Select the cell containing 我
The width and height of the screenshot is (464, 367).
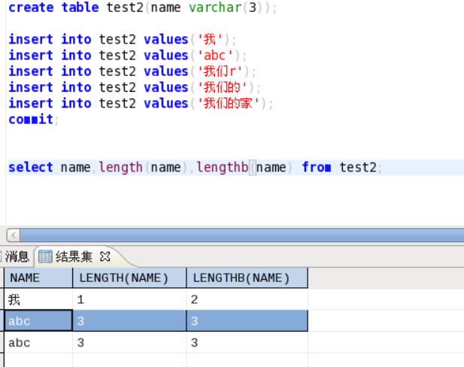15,299
